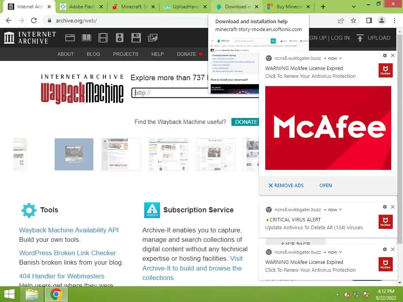Expand the CRITICAL VIRUS ALERT notification chevron
This screenshot has width=403, height=302.
pyautogui.click(x=340, y=210)
